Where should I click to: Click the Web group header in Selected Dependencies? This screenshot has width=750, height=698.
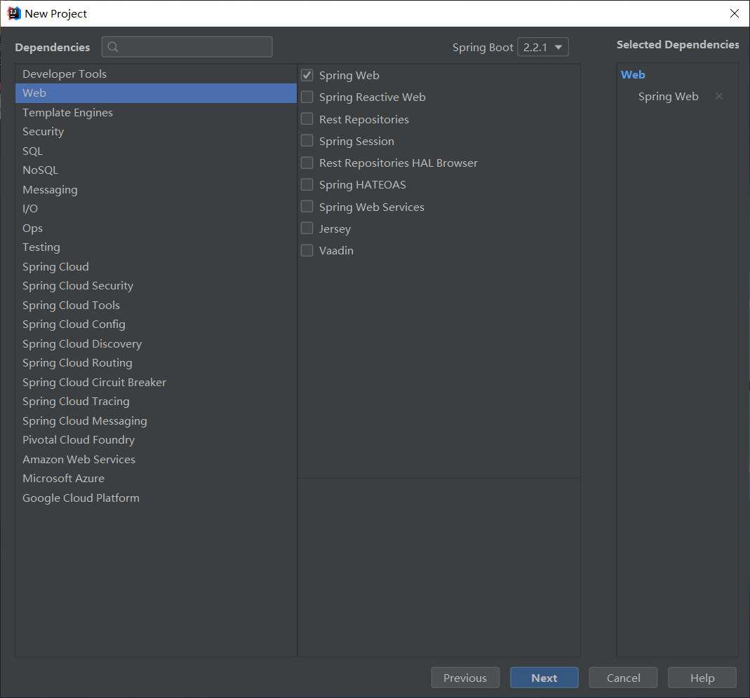click(x=633, y=74)
